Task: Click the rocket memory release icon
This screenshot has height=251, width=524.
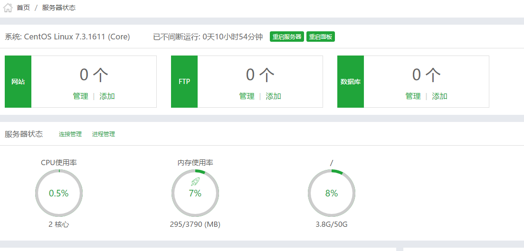Action: 195,182
